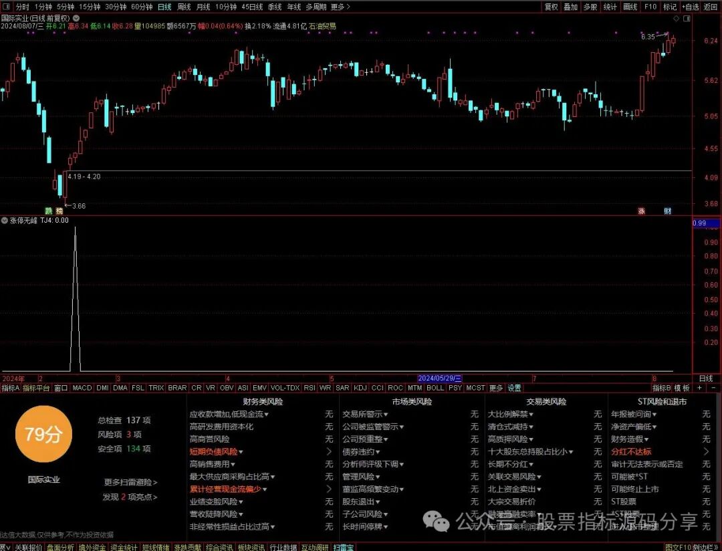
Task: Click the 返回 back button
Action: 711,7
